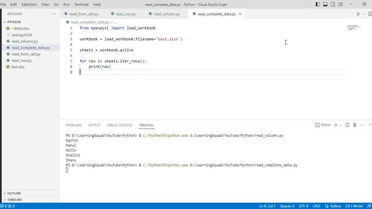Run Python file play button
Viewport: 372px width, 209px height.
pyautogui.click(x=358, y=14)
